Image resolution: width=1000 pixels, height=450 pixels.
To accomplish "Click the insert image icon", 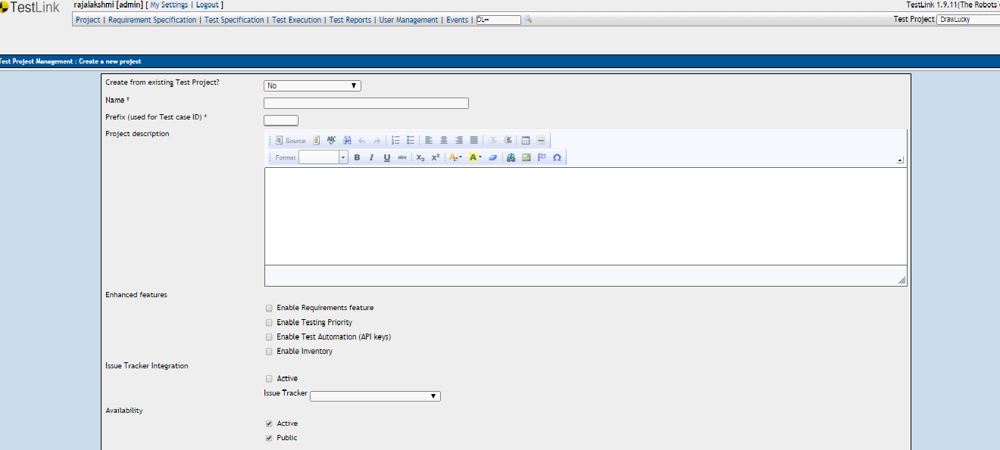I will click(527, 157).
